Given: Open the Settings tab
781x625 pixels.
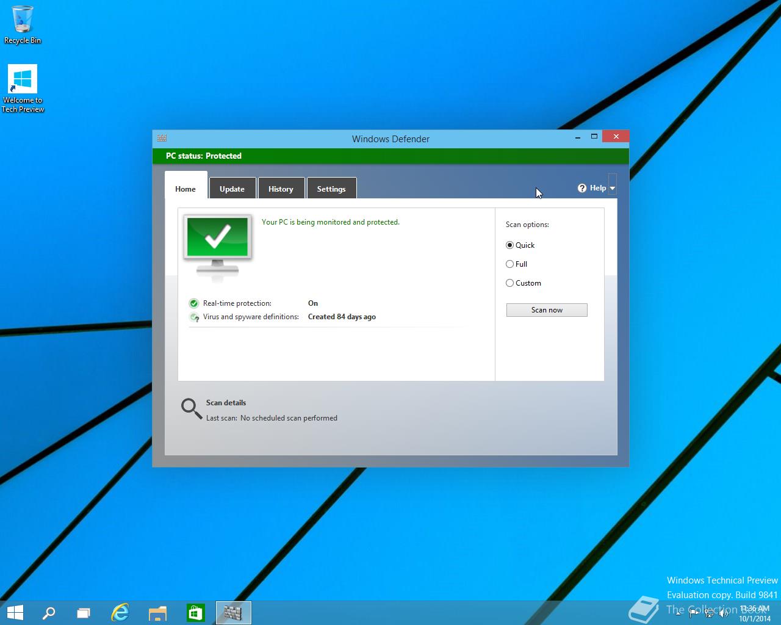Looking at the screenshot, I should [x=331, y=189].
